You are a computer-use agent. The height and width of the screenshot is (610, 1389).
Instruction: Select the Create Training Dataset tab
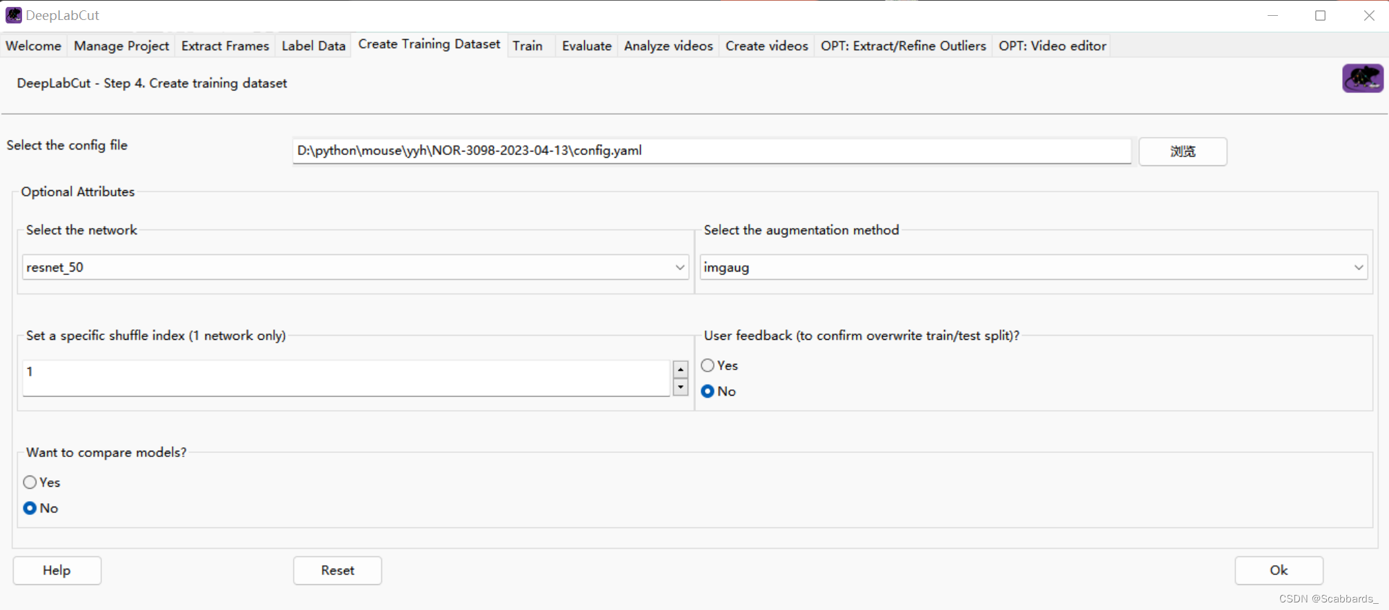429,44
